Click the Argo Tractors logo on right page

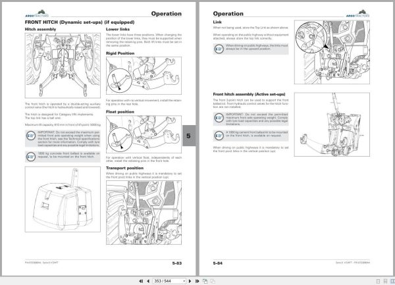click(x=357, y=14)
